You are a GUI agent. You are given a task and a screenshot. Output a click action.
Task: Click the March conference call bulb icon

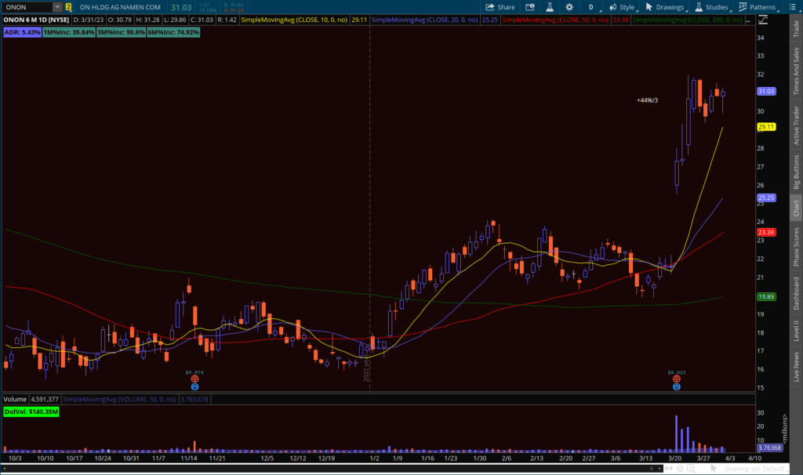(677, 387)
